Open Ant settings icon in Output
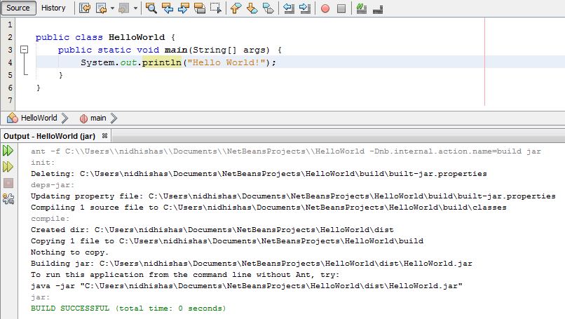The height and width of the screenshot is (319, 565). [x=8, y=199]
